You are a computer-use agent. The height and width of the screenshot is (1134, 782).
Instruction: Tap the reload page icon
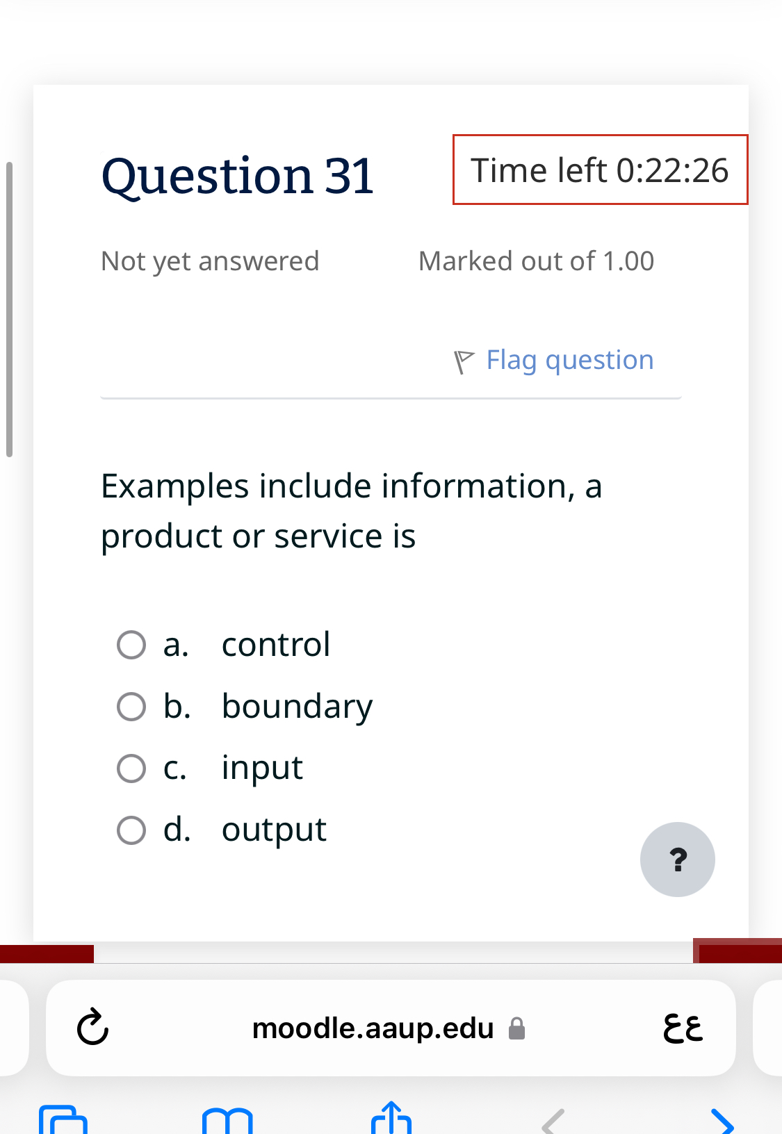point(92,1028)
